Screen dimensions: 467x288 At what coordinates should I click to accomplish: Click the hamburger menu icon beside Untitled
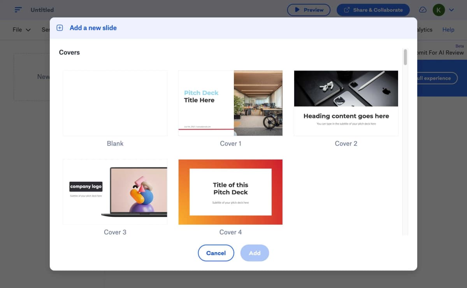coord(18,10)
